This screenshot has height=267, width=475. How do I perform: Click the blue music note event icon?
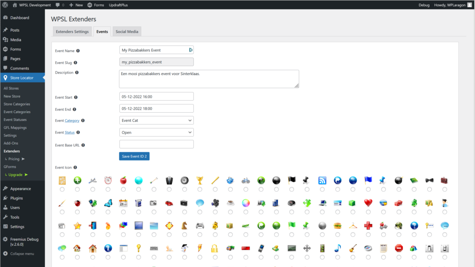[x=338, y=248]
